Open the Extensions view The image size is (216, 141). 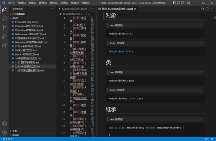(x=4, y=46)
